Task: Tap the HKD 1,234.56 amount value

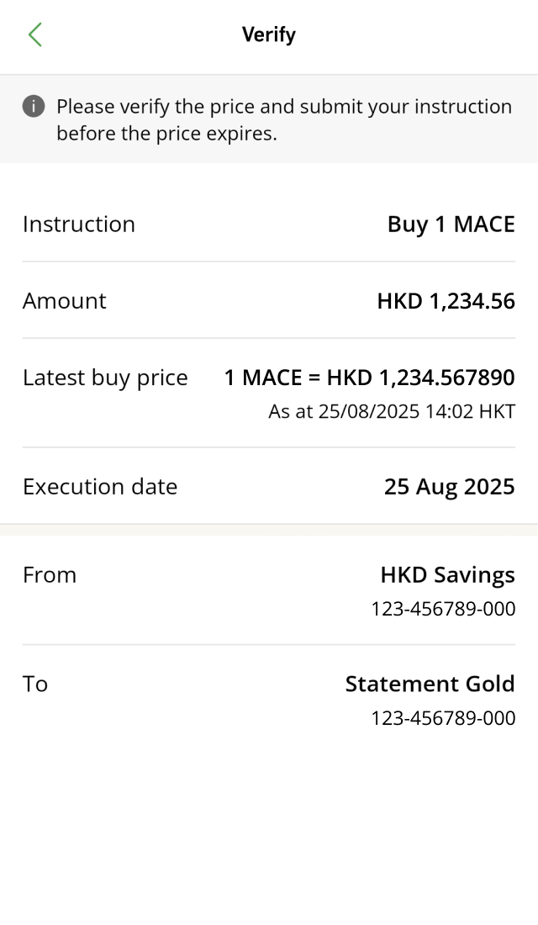Action: point(446,301)
